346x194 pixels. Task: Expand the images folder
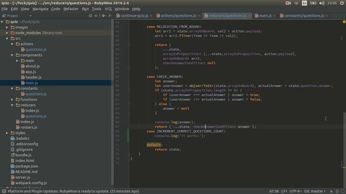click(x=7, y=27)
